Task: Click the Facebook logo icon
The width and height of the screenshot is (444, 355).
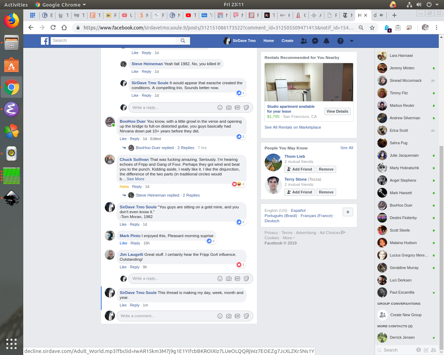Action: coord(45,41)
